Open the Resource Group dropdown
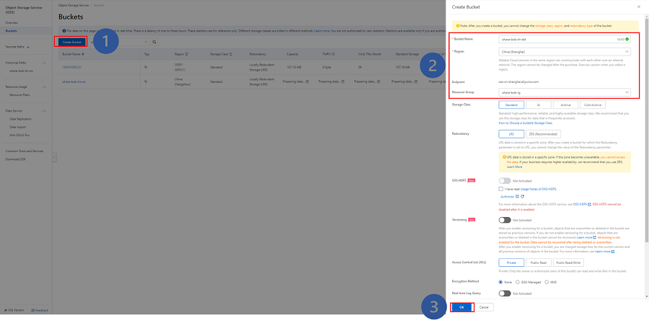 click(x=565, y=92)
